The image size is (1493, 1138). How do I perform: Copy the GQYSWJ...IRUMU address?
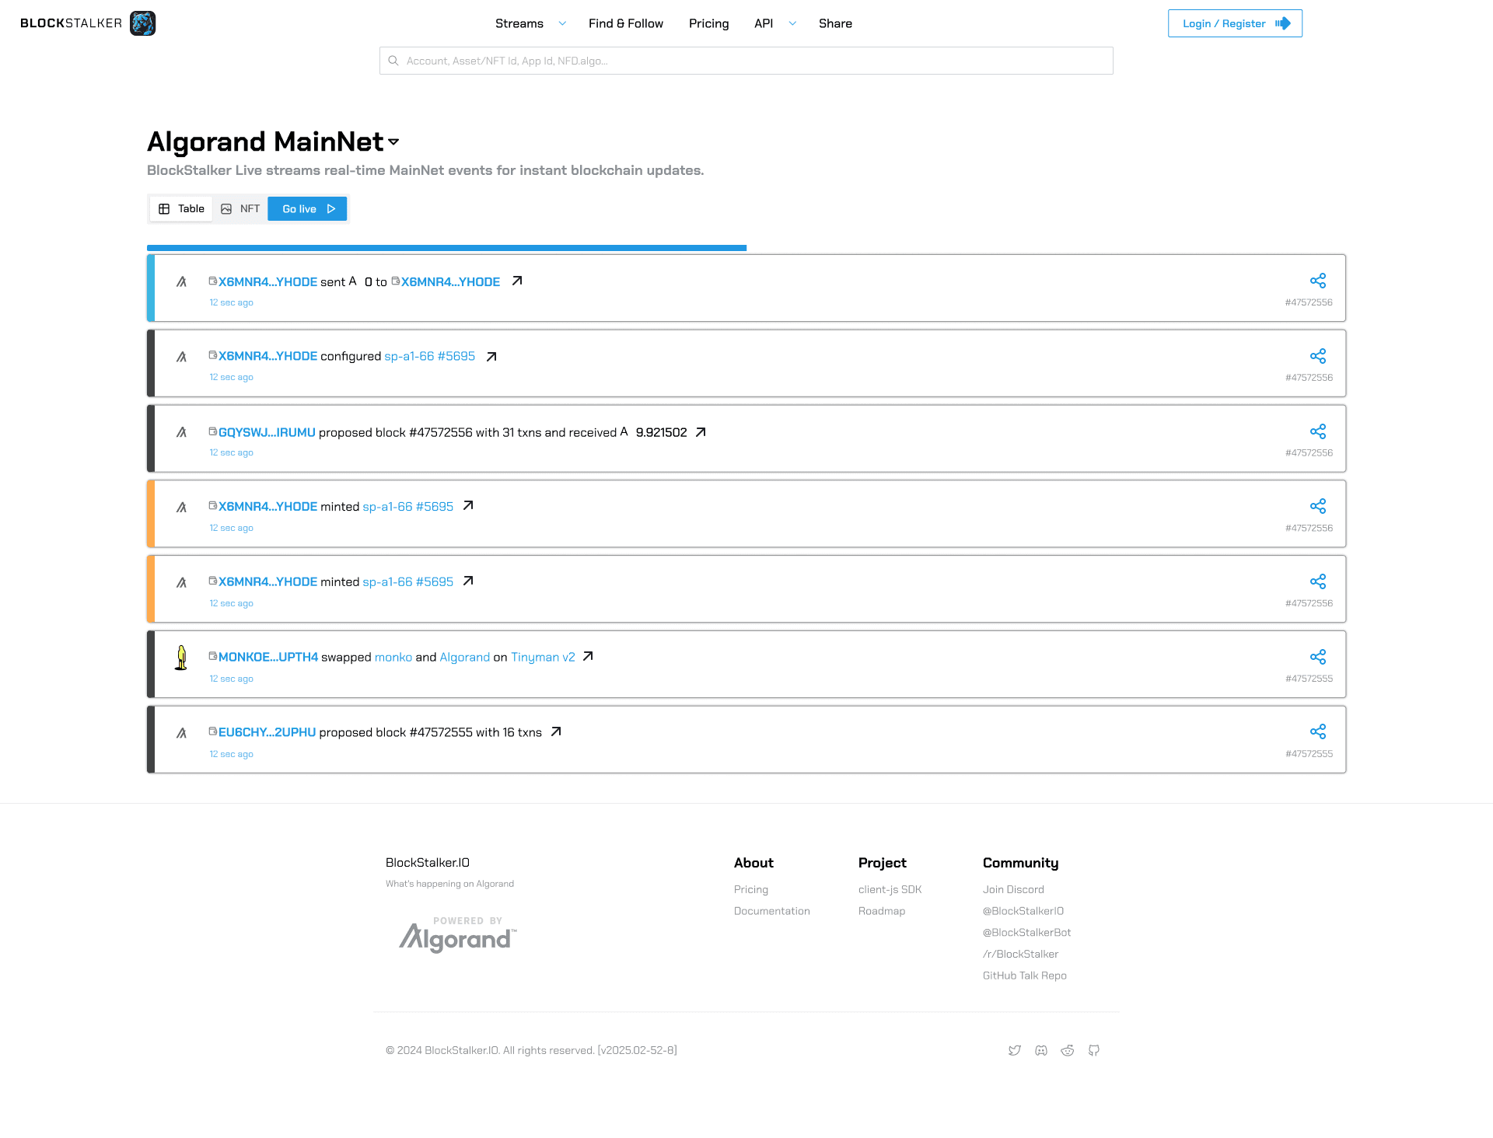pos(212,431)
